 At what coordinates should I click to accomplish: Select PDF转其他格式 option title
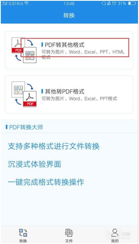click(65, 45)
